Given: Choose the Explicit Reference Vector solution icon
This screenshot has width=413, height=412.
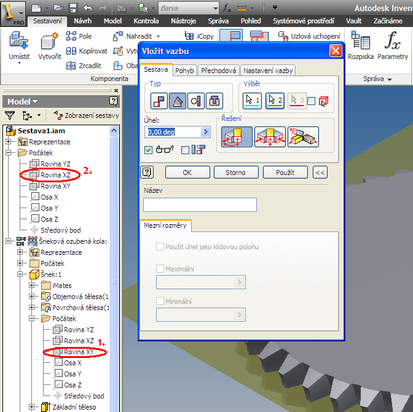Looking at the screenshot, I should click(x=303, y=137).
